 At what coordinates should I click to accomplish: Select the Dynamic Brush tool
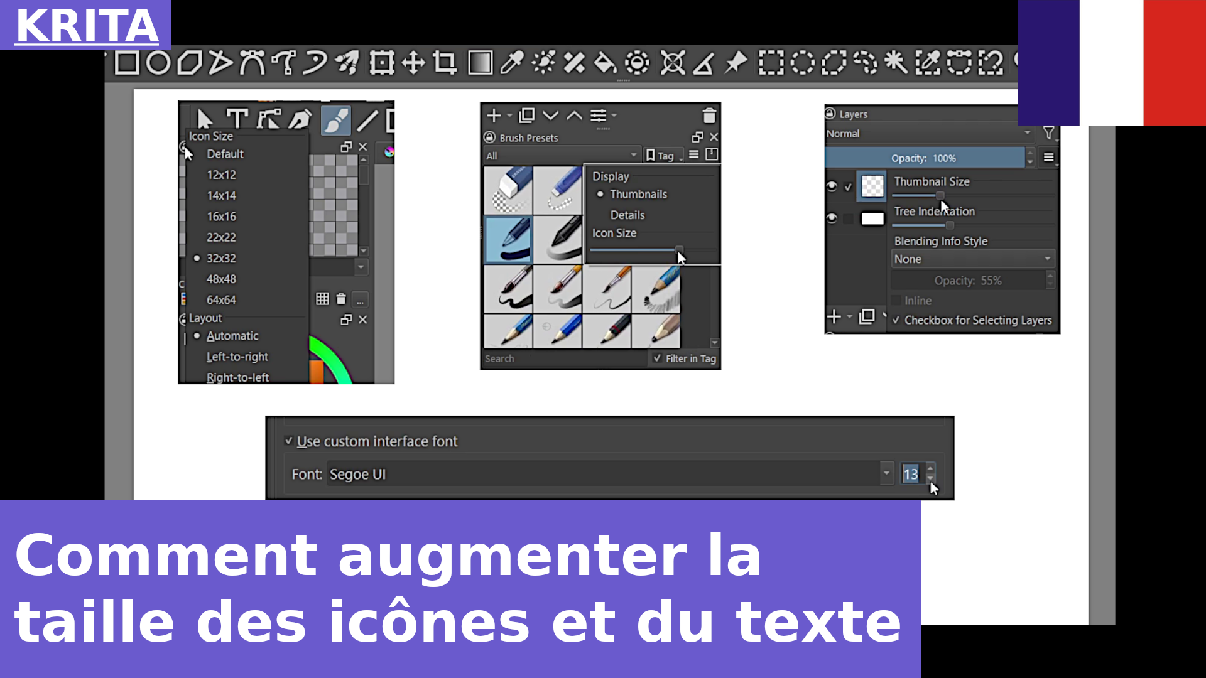coord(315,63)
